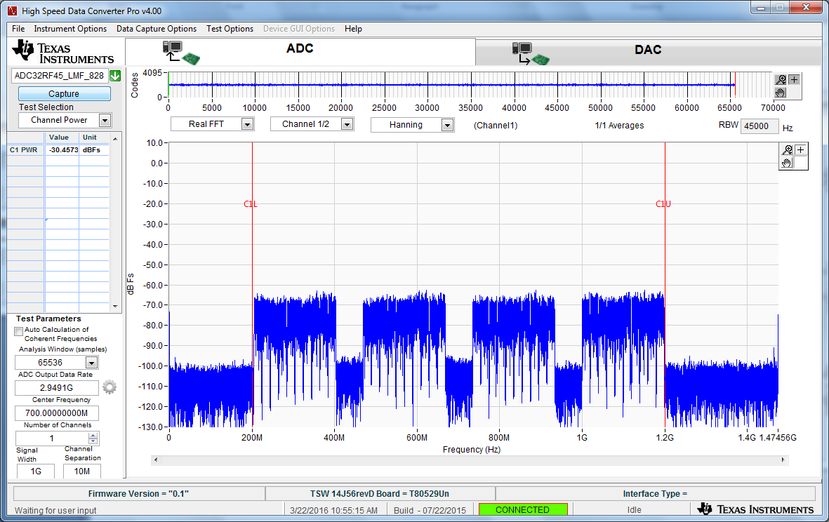Click the 3/22/2016 timestamp in status bar
The width and height of the screenshot is (829, 522).
(333, 510)
